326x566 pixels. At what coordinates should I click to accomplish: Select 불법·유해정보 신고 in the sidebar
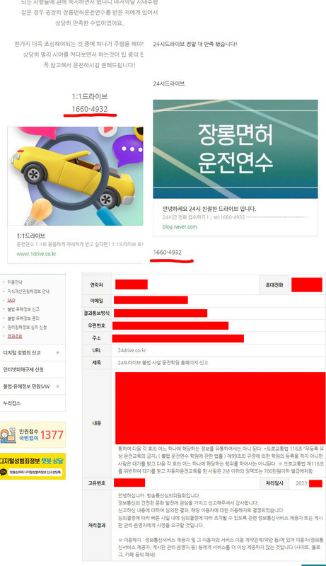(x=23, y=309)
